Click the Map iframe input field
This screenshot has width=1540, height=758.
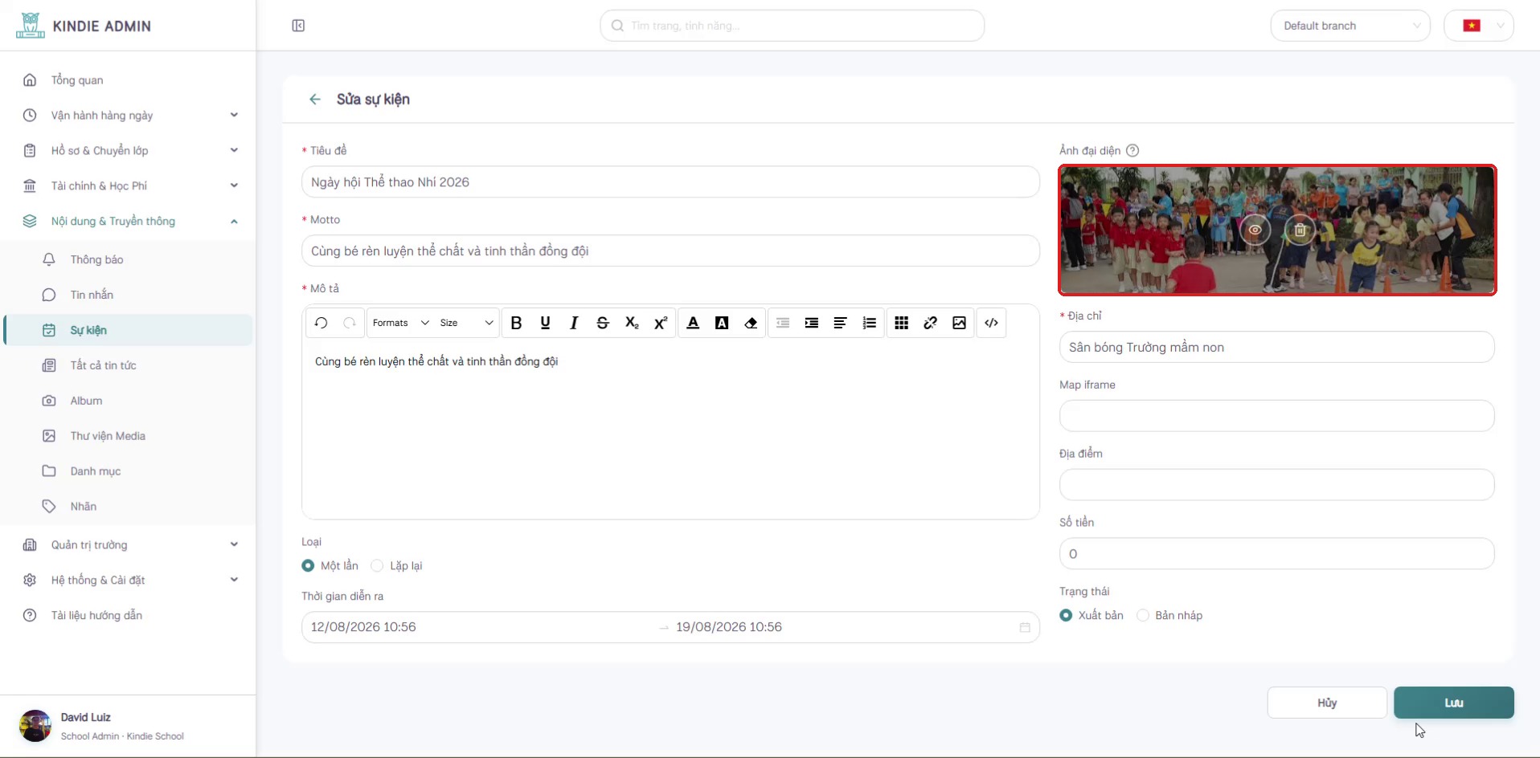click(x=1277, y=416)
